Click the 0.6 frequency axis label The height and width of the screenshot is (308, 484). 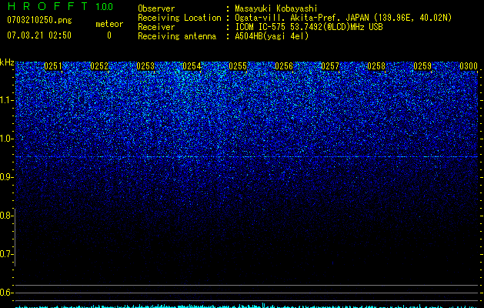7,293
